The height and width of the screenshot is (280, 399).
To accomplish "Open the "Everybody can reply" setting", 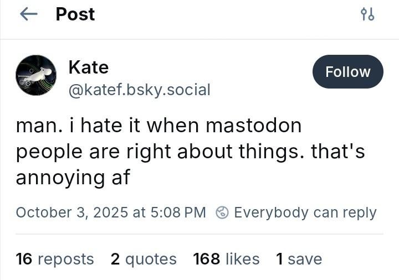I will [x=305, y=212].
